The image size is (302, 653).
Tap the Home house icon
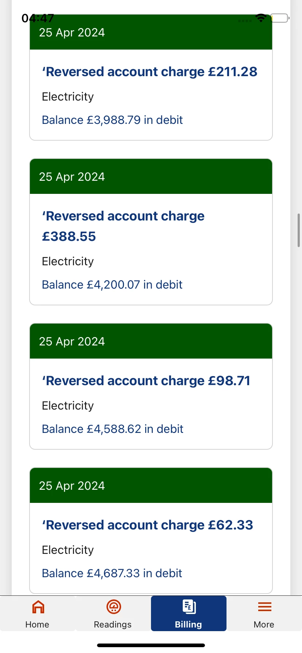(38, 607)
